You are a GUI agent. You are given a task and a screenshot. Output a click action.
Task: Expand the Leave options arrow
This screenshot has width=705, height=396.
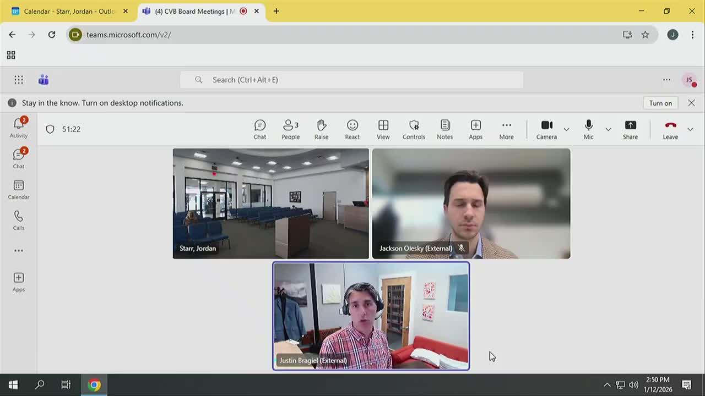[690, 129]
